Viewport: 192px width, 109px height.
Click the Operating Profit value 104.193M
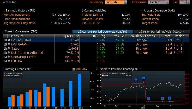click(71, 57)
